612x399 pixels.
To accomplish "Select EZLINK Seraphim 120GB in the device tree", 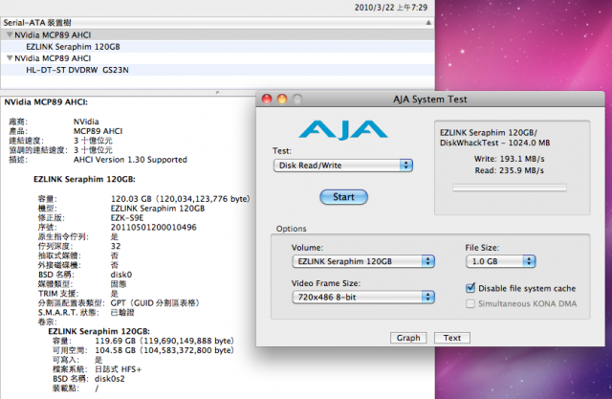I will [x=73, y=47].
